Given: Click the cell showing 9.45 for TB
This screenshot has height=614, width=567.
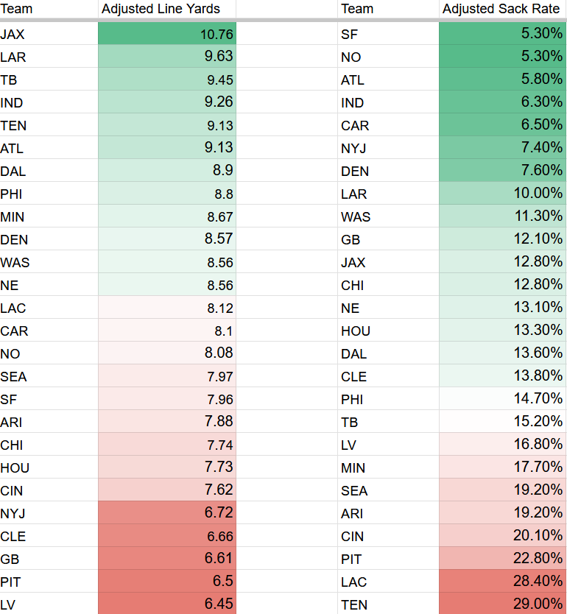Looking at the screenshot, I should pos(166,80).
